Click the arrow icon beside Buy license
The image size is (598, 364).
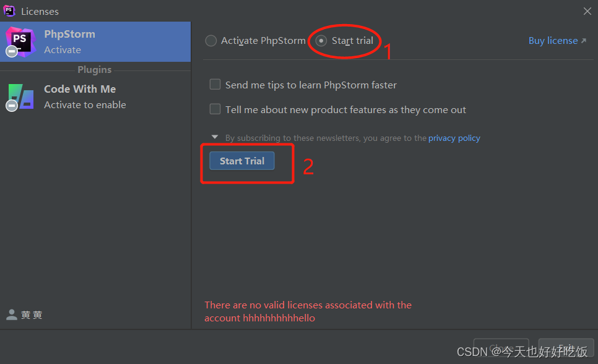click(584, 40)
